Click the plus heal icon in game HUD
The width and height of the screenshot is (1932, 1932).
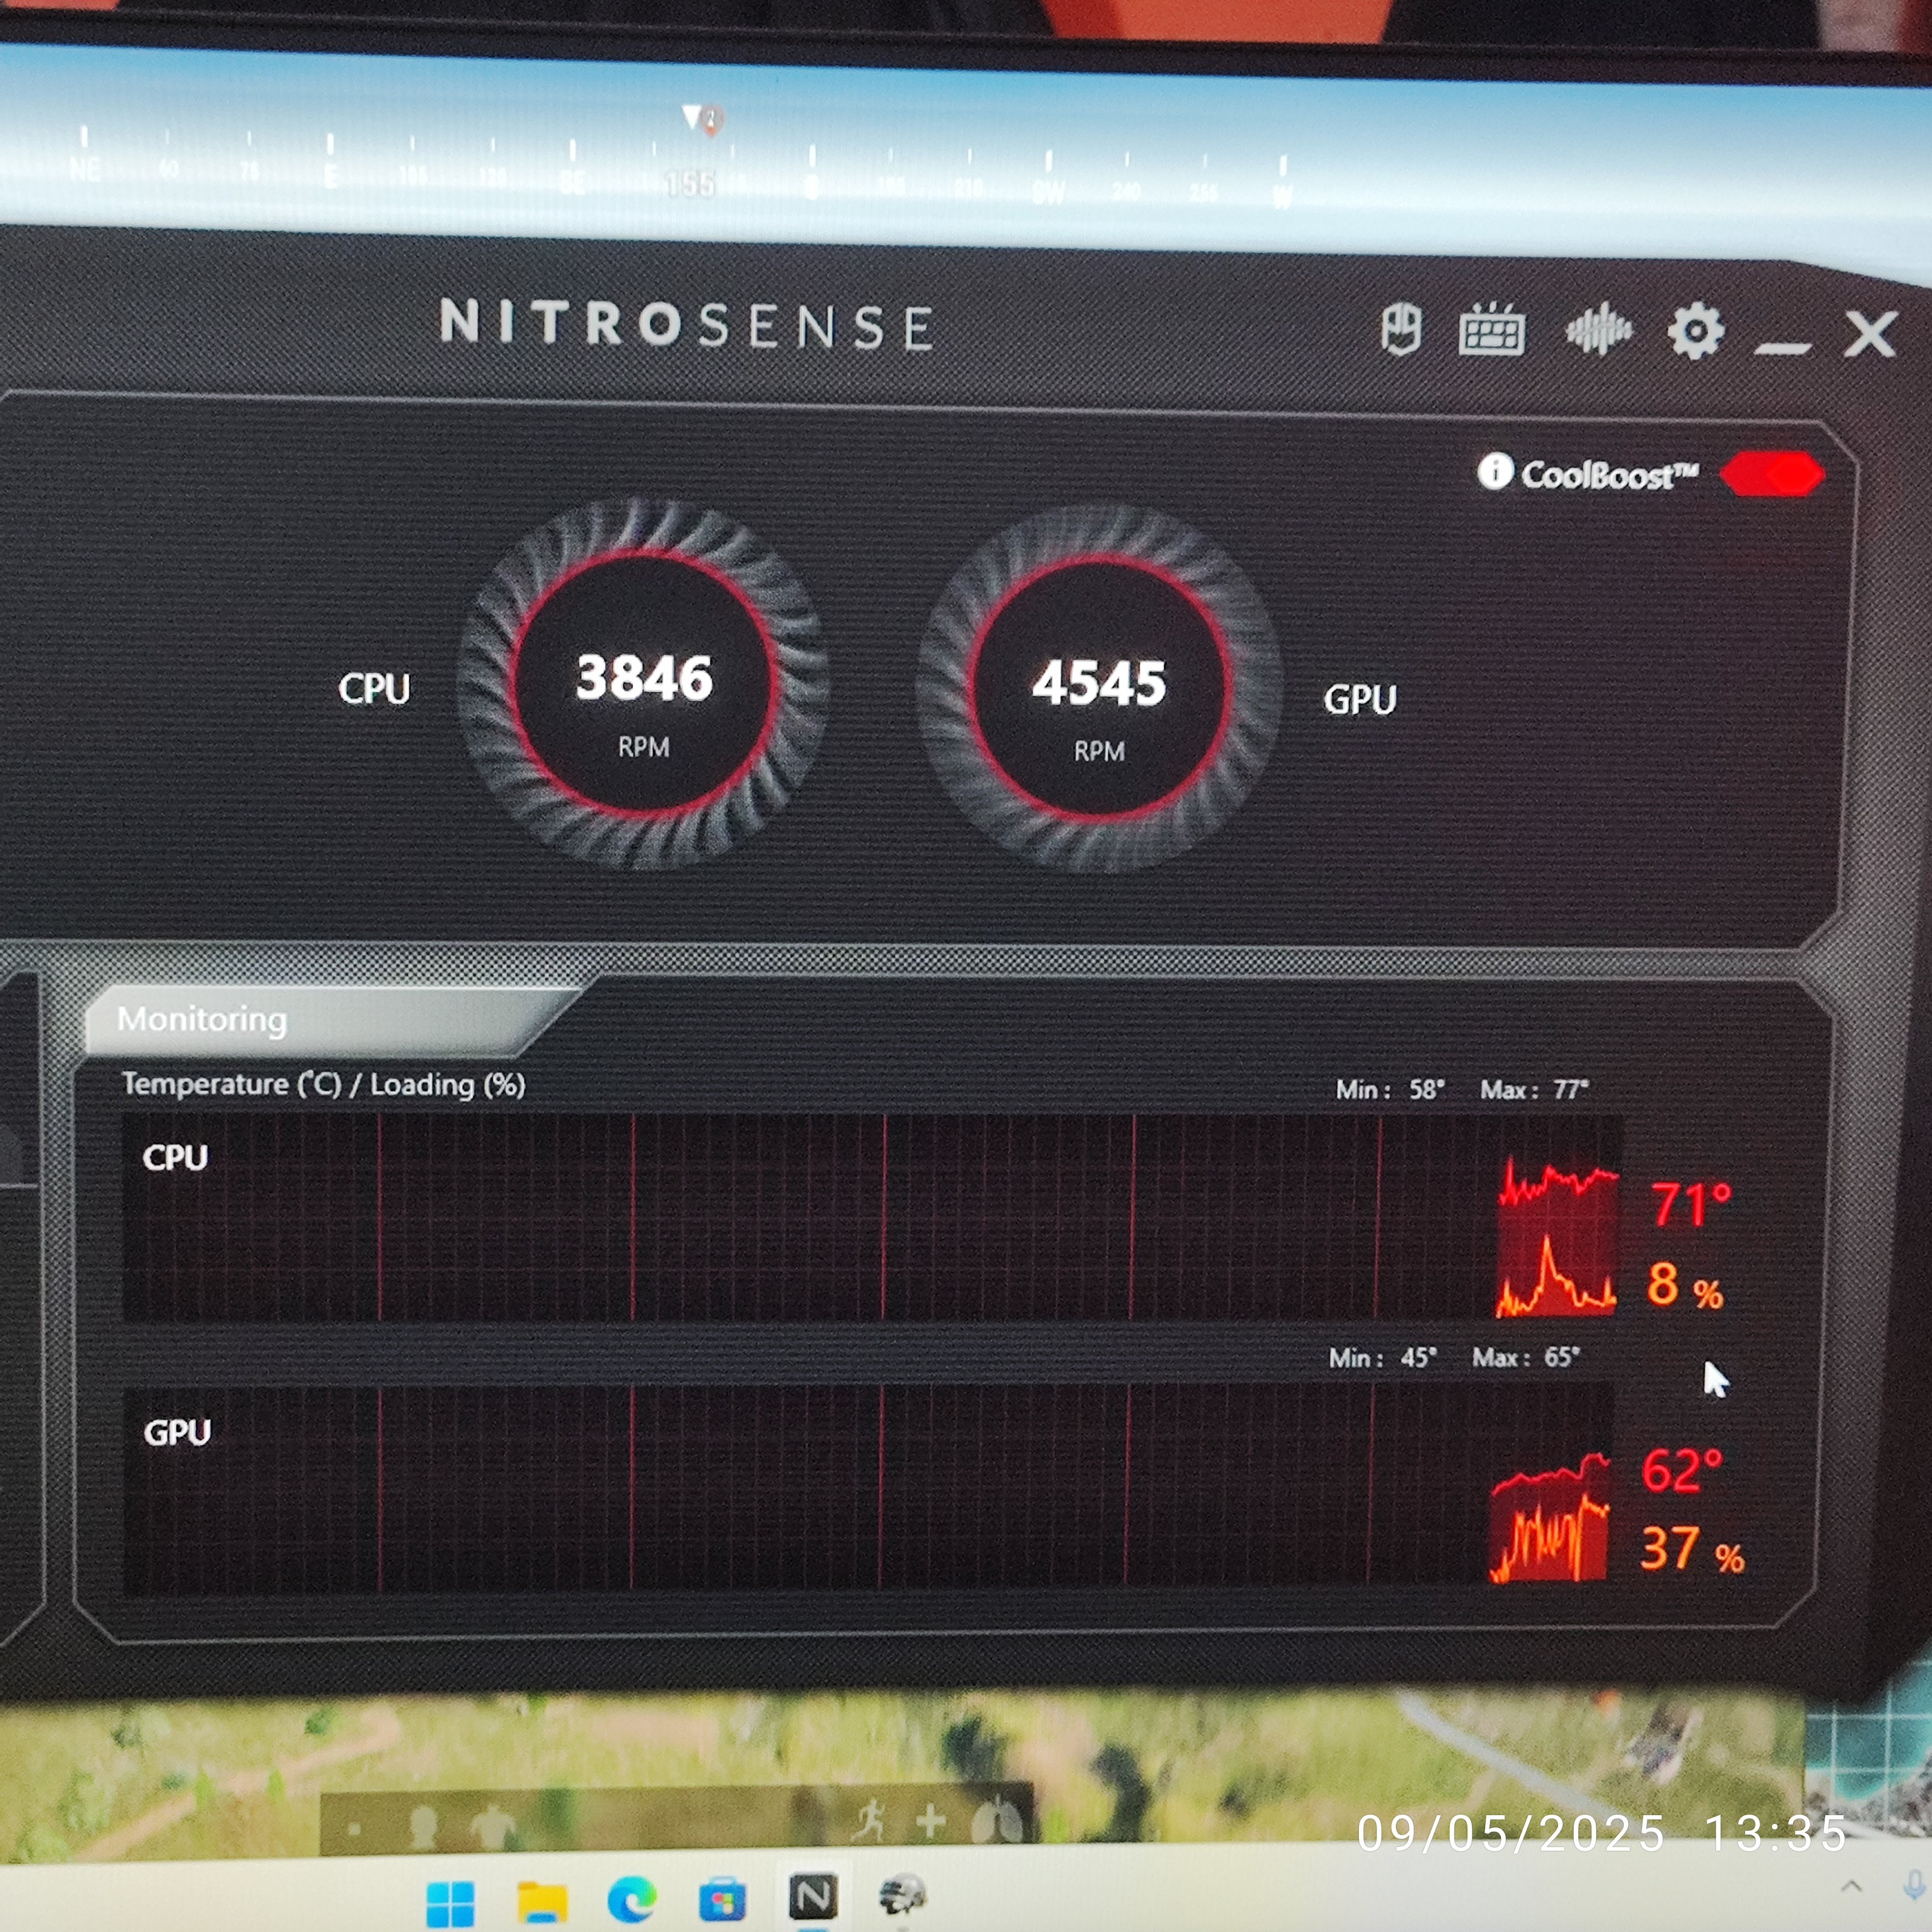point(930,1820)
